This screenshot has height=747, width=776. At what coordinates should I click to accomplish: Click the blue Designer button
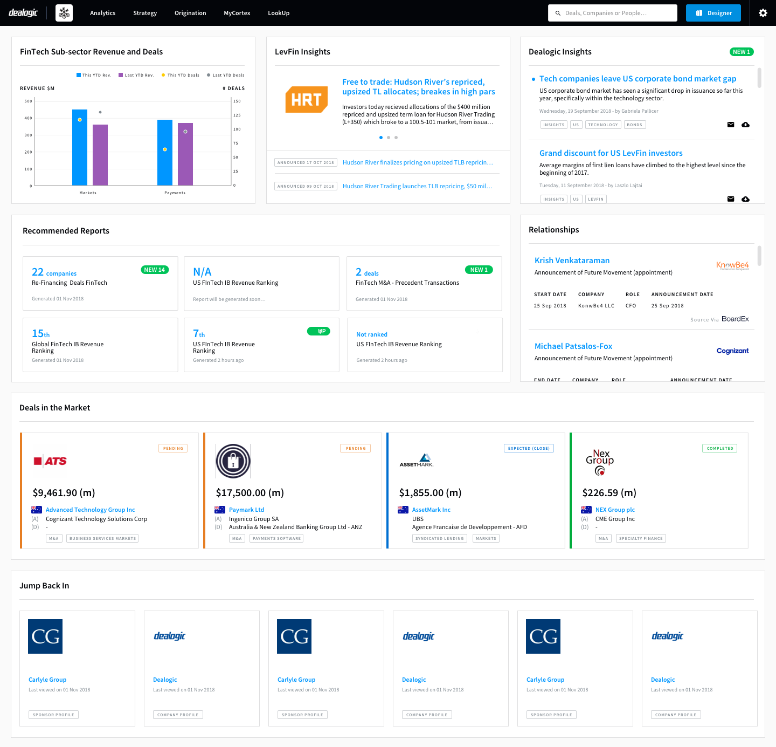tap(713, 13)
